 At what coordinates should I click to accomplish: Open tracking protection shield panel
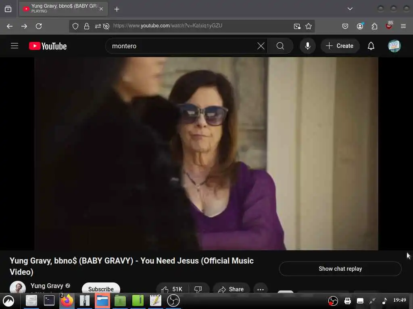(x=75, y=26)
